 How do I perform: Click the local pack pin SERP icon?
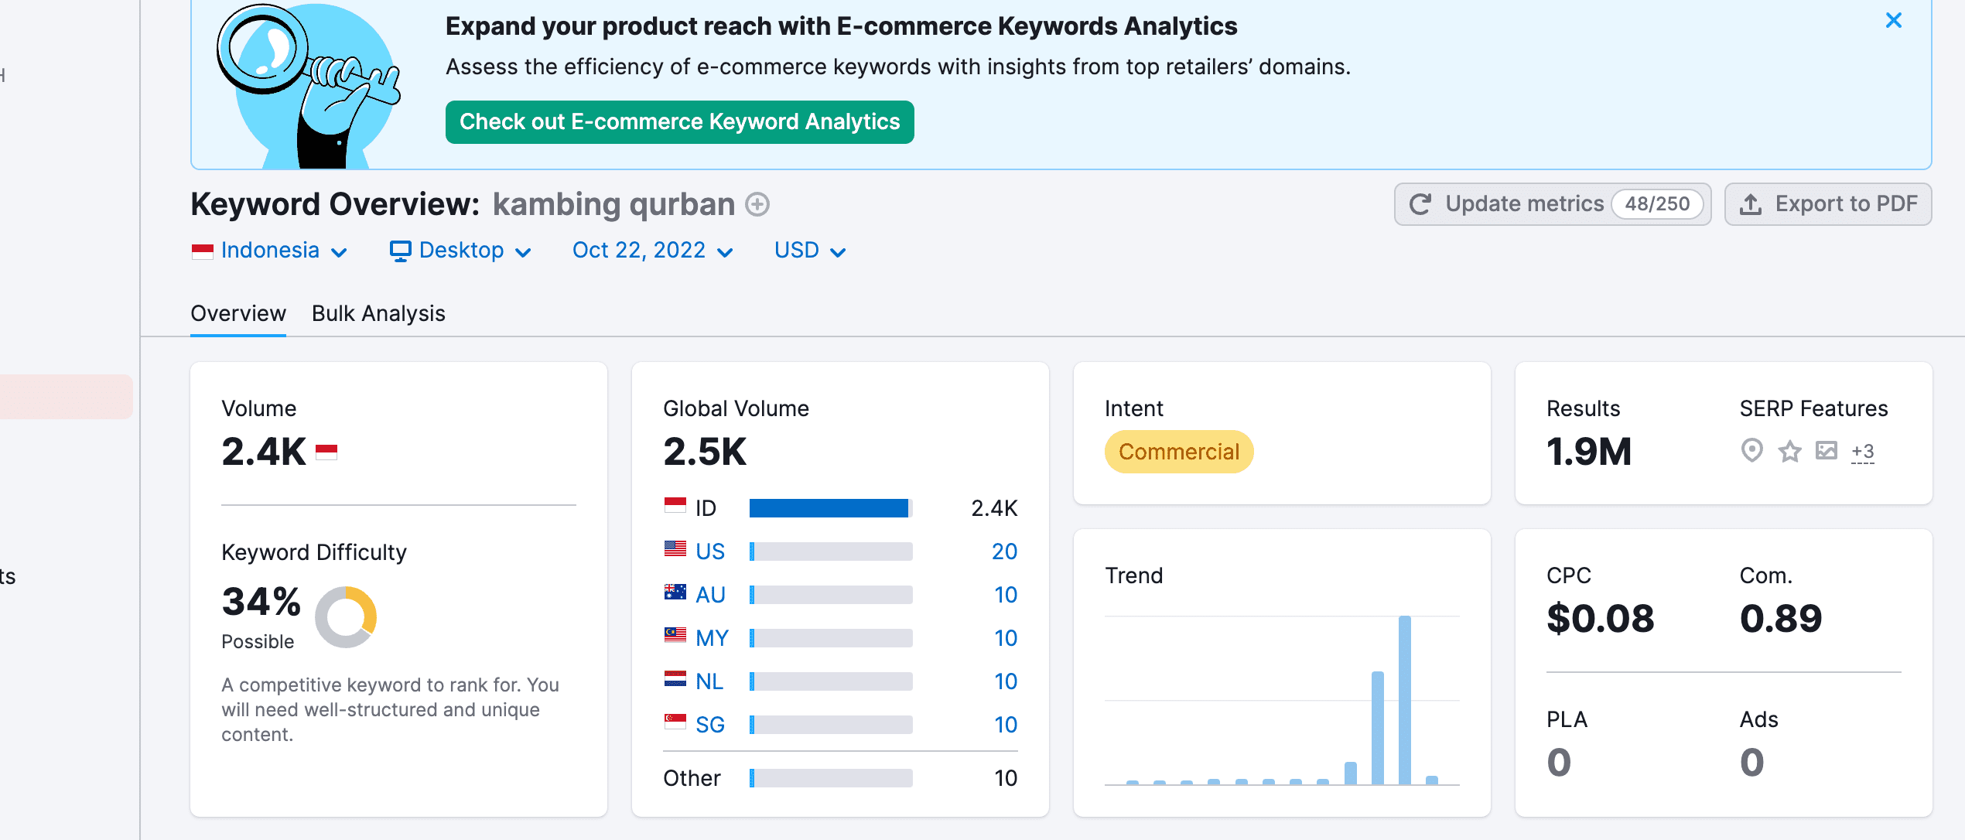click(1751, 450)
